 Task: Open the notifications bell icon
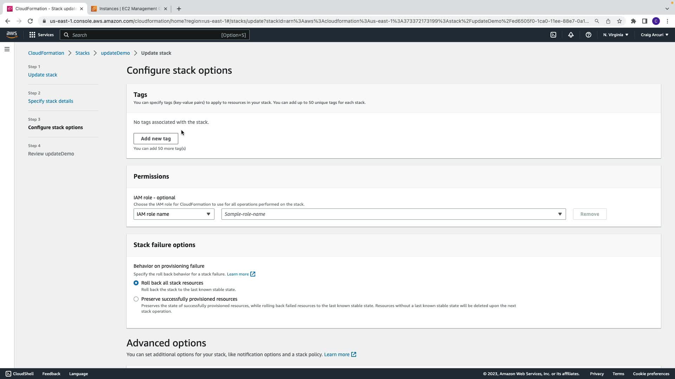tap(571, 35)
